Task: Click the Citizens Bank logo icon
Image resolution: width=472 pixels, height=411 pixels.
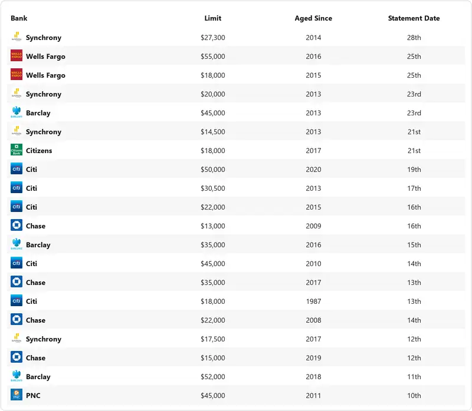Action: (x=17, y=150)
